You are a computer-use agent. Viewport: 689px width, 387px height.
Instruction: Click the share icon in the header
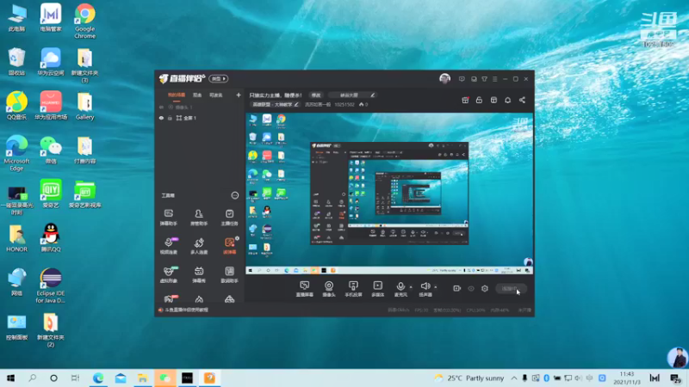click(522, 100)
